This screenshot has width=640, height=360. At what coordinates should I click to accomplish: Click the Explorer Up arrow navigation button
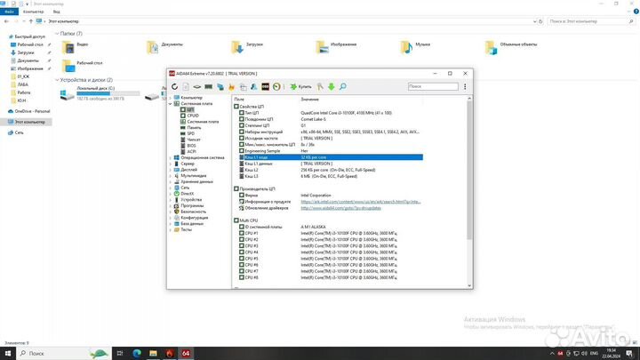[30, 21]
